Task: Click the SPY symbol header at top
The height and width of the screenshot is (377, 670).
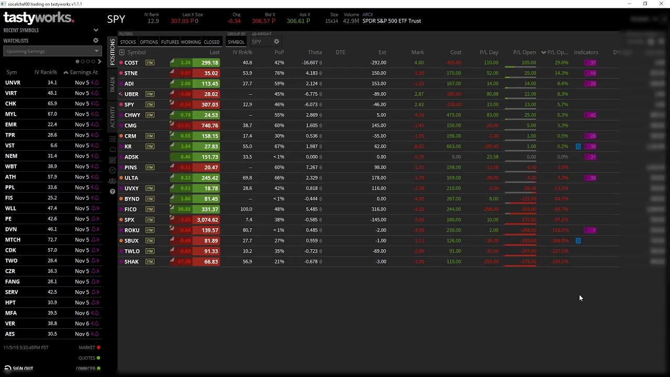Action: pyautogui.click(x=116, y=19)
